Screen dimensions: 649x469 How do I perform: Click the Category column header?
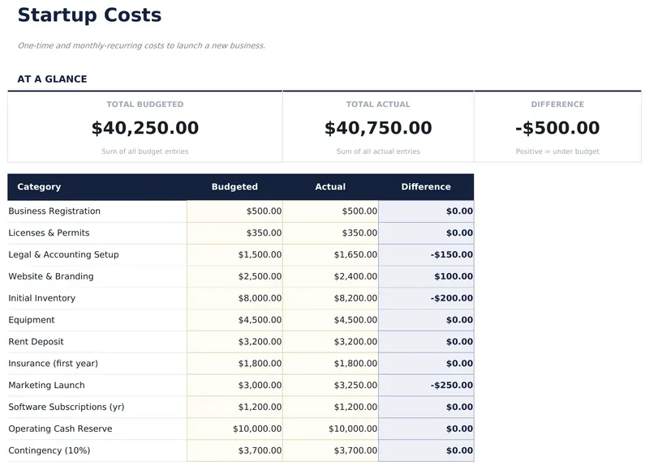39,187
